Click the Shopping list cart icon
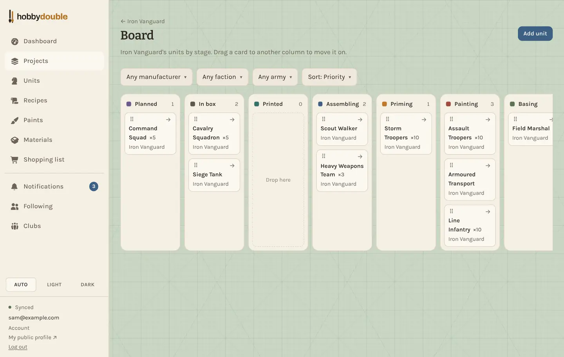The image size is (564, 357). [x=15, y=160]
